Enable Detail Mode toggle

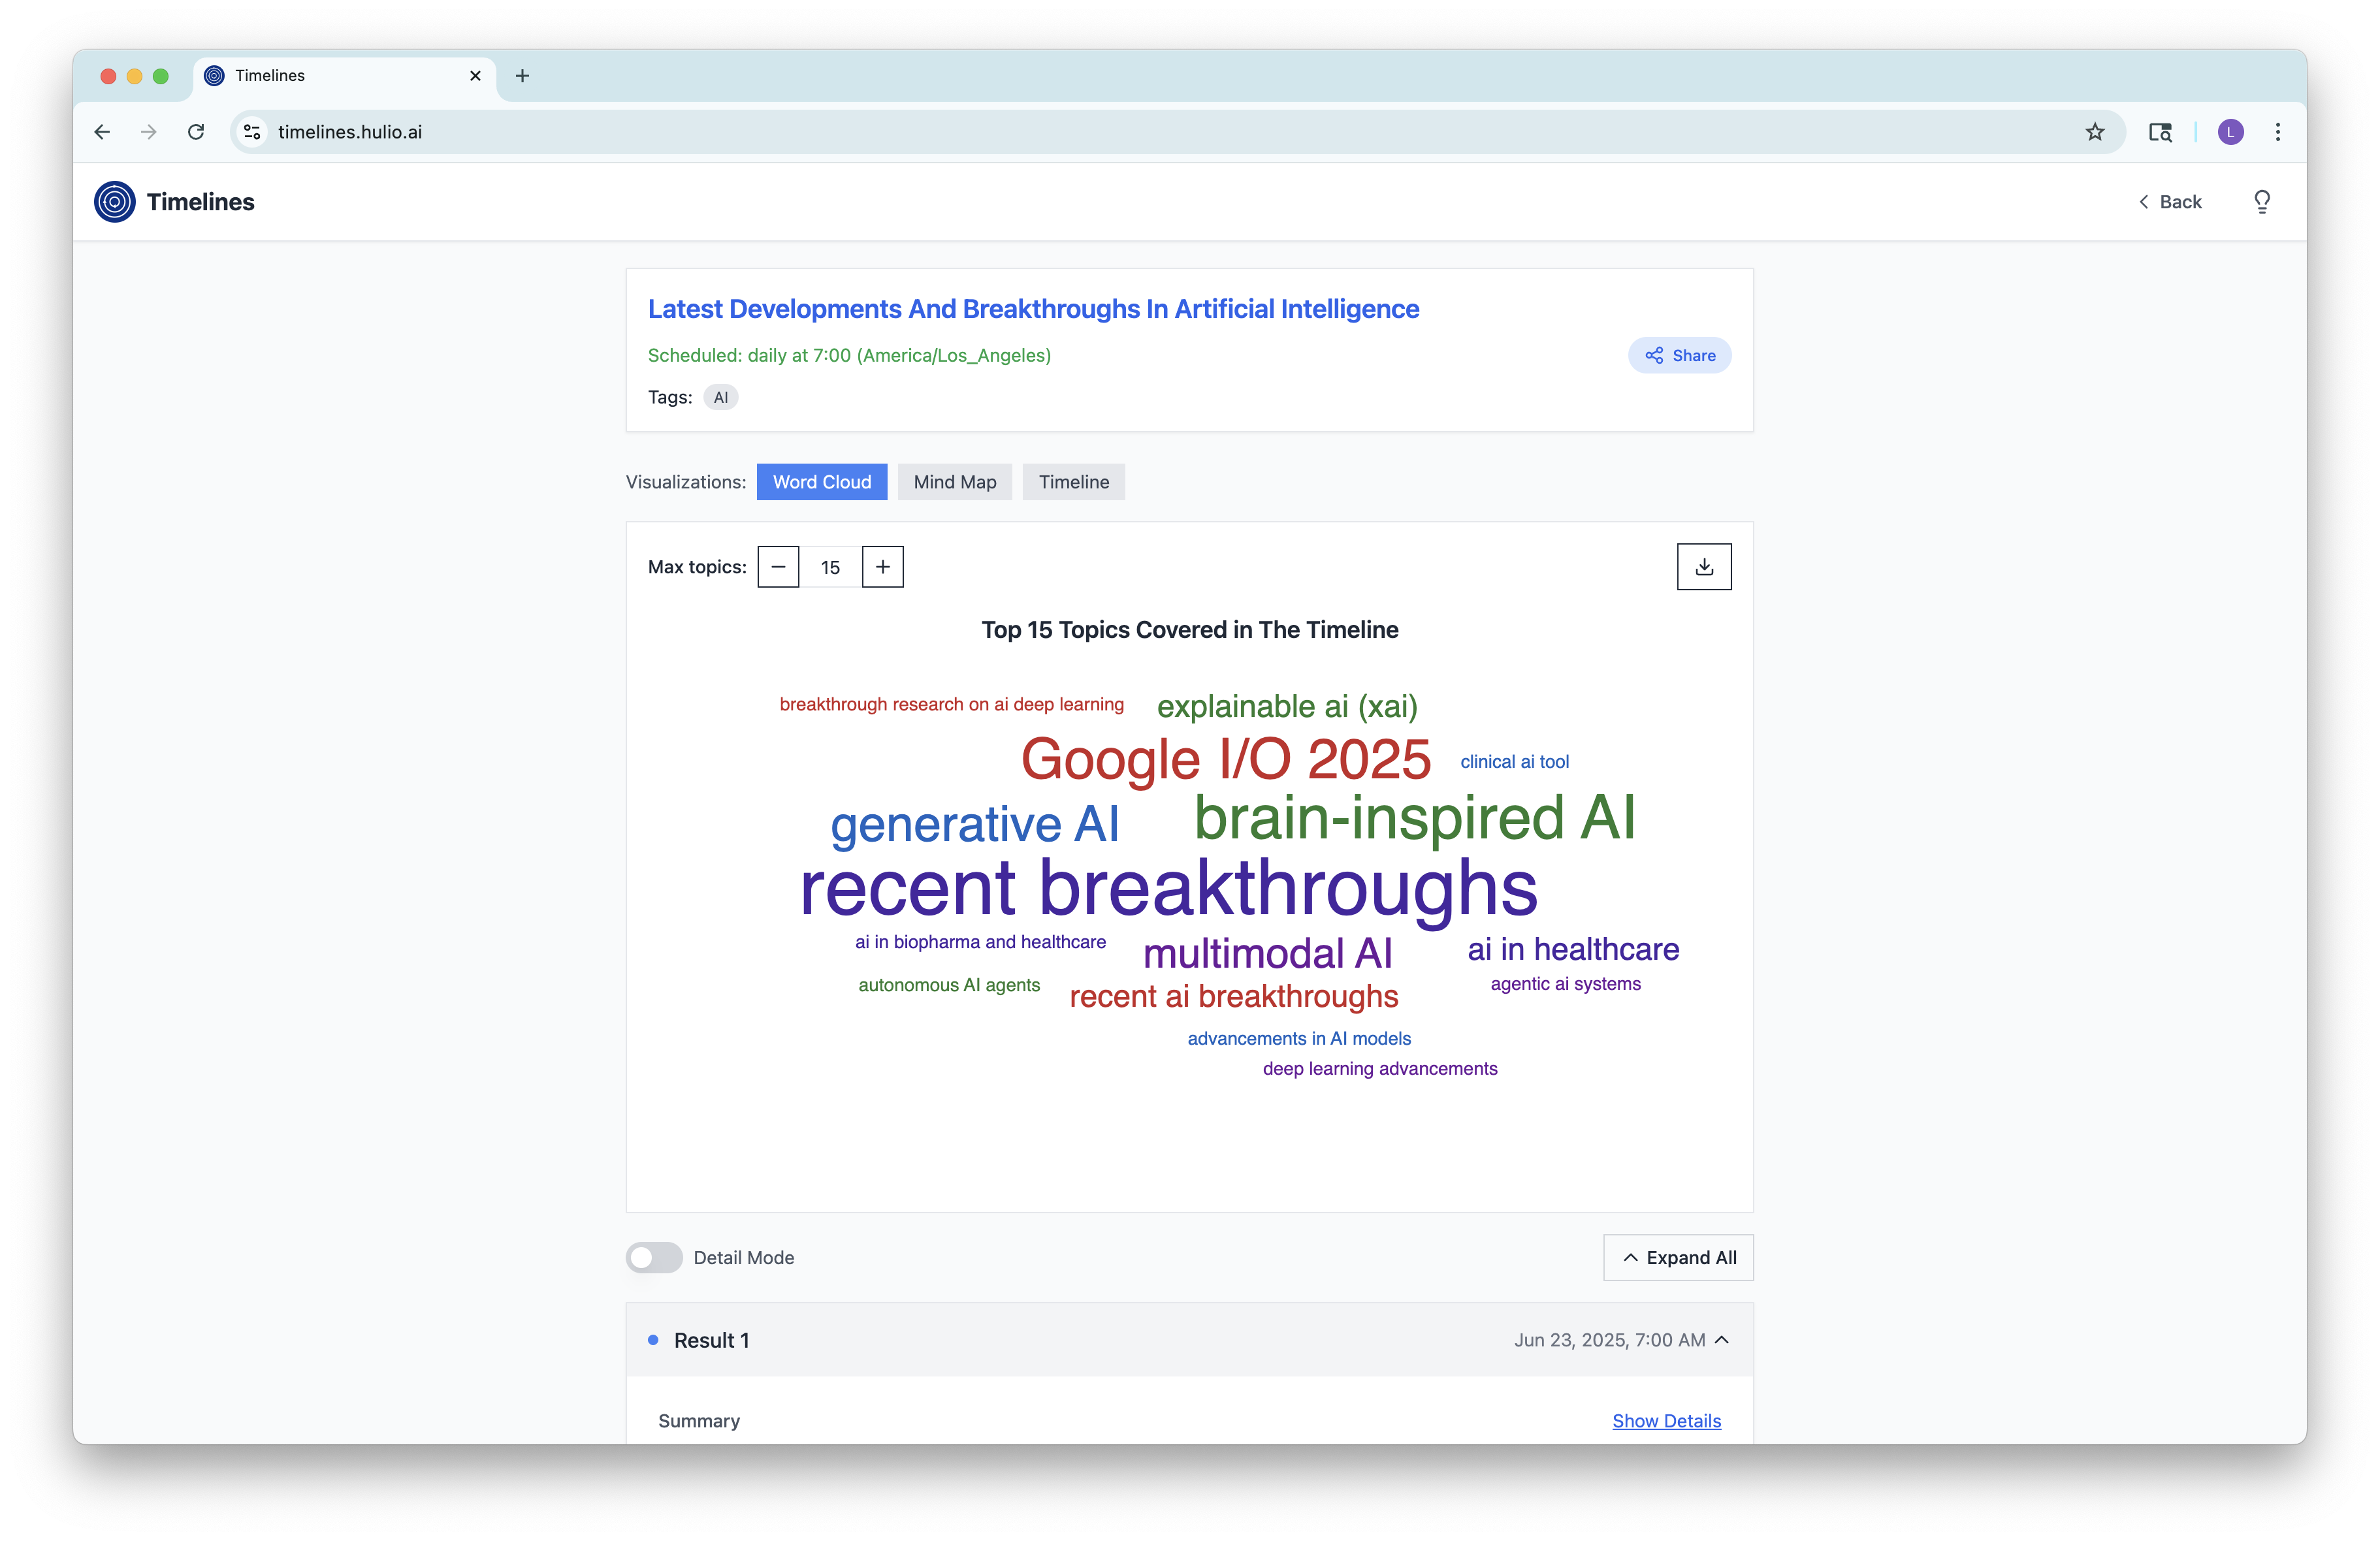(654, 1258)
